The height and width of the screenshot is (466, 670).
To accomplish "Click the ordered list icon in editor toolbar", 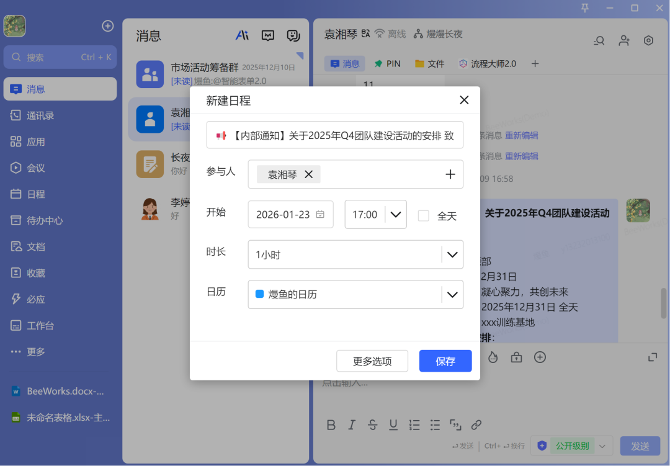I will point(414,425).
